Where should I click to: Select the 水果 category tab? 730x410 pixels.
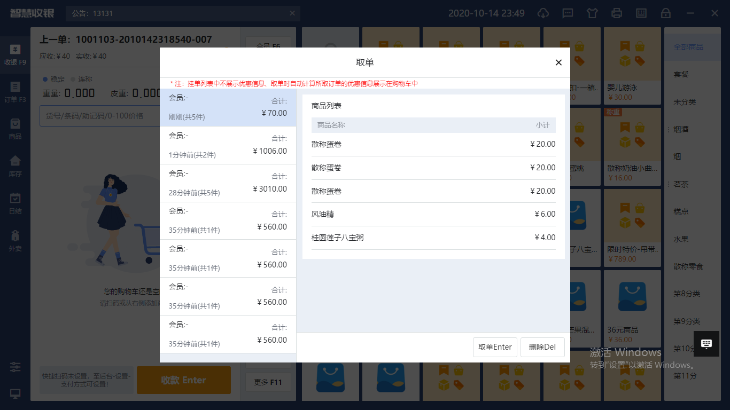(681, 239)
